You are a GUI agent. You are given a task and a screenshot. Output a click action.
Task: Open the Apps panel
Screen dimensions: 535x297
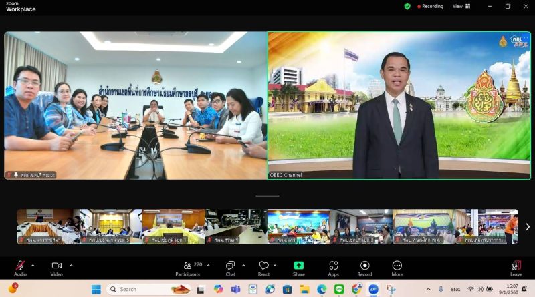(333, 266)
